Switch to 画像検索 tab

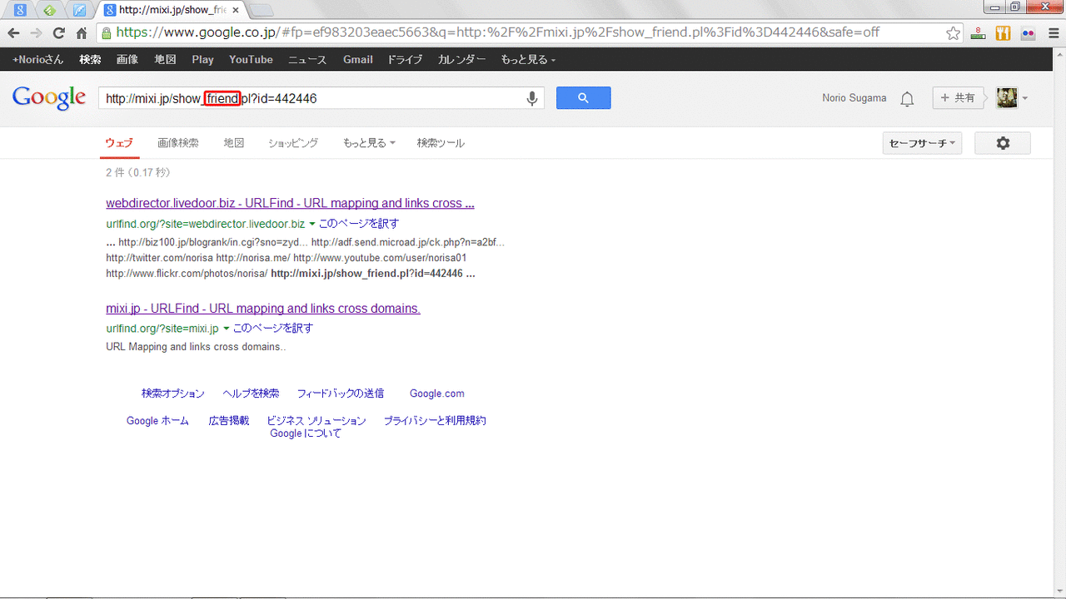point(178,143)
